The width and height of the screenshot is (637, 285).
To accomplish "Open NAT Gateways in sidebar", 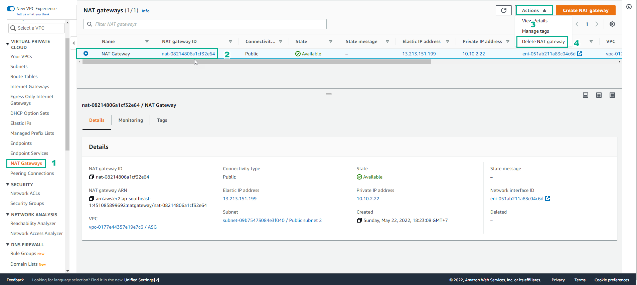I will (26, 163).
